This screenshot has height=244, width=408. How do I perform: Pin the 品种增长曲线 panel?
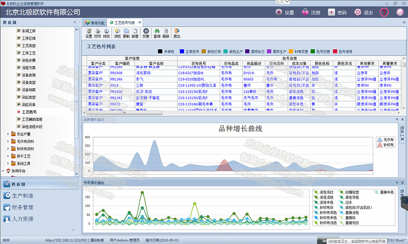pos(397,119)
